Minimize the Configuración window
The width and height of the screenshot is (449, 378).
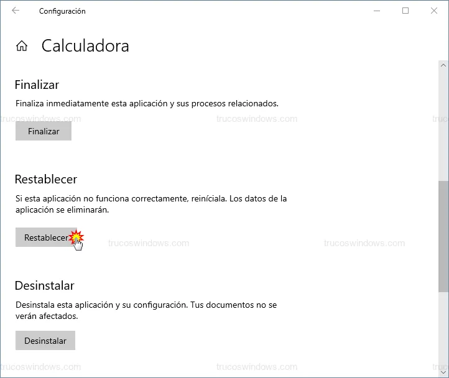(x=377, y=11)
